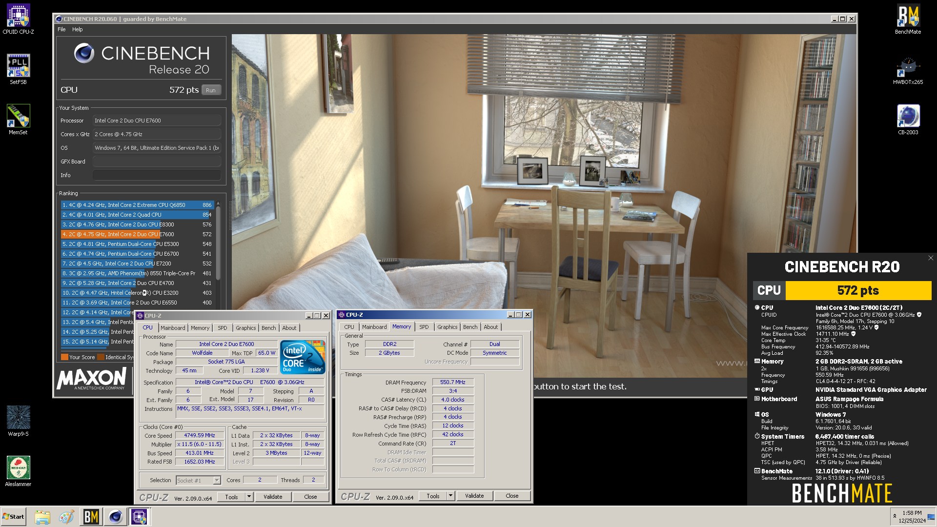The height and width of the screenshot is (527, 937).
Task: Open Graphics tab in CPU-Z memory window
Action: pyautogui.click(x=447, y=327)
